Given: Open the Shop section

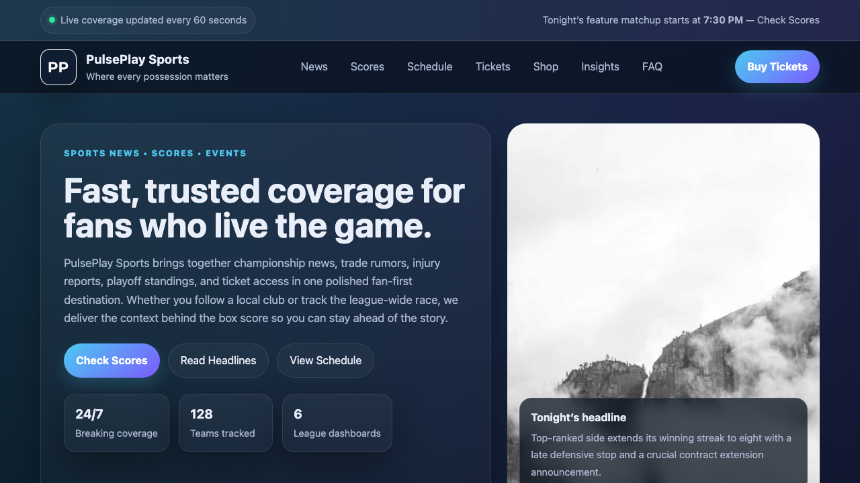Looking at the screenshot, I should pyautogui.click(x=546, y=67).
